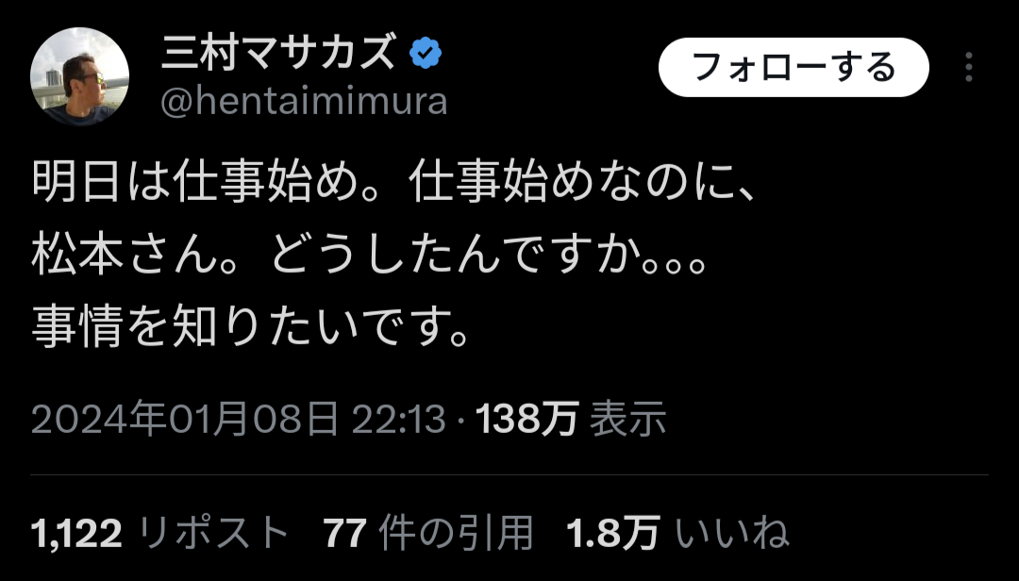The image size is (1019, 581).
Task: Open the three-dot more options menu
Action: 968,67
